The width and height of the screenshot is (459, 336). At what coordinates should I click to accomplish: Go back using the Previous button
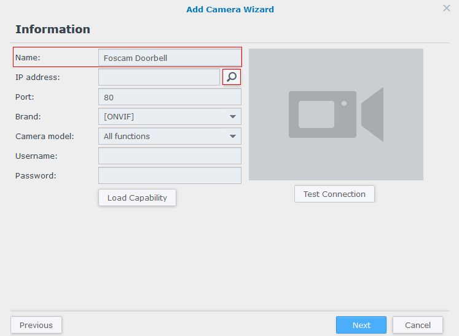coord(36,325)
